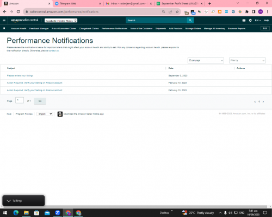Open the English language select in footer
The width and height of the screenshot is (272, 217).
(x=45, y=114)
